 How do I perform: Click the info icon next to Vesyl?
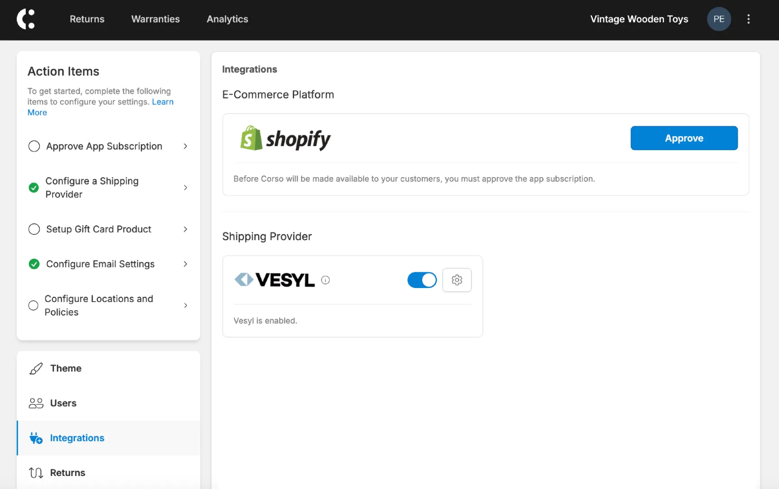(325, 280)
